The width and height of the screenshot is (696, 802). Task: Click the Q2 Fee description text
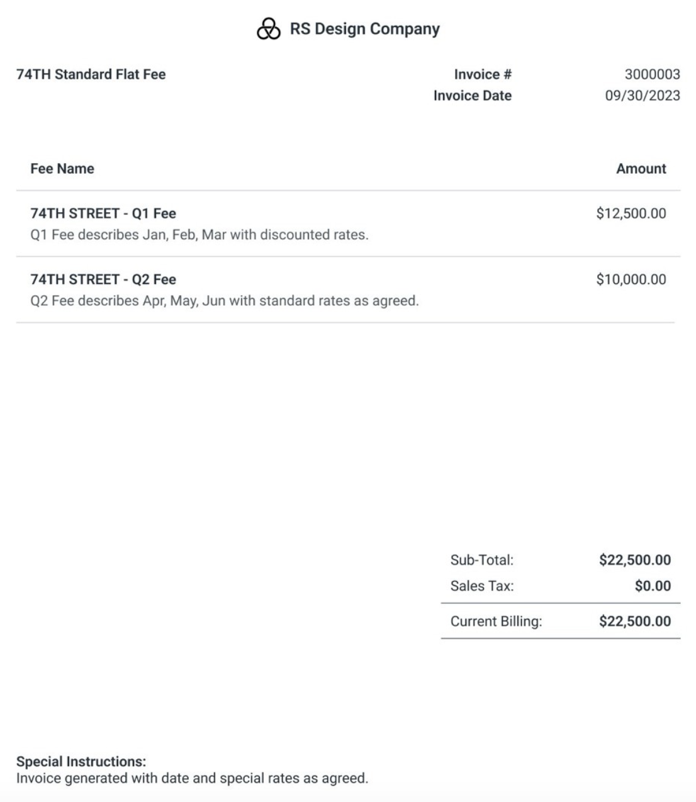point(225,301)
